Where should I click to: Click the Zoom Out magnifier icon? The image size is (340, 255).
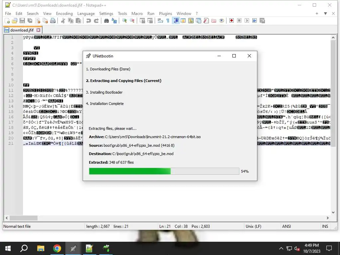point(132,21)
